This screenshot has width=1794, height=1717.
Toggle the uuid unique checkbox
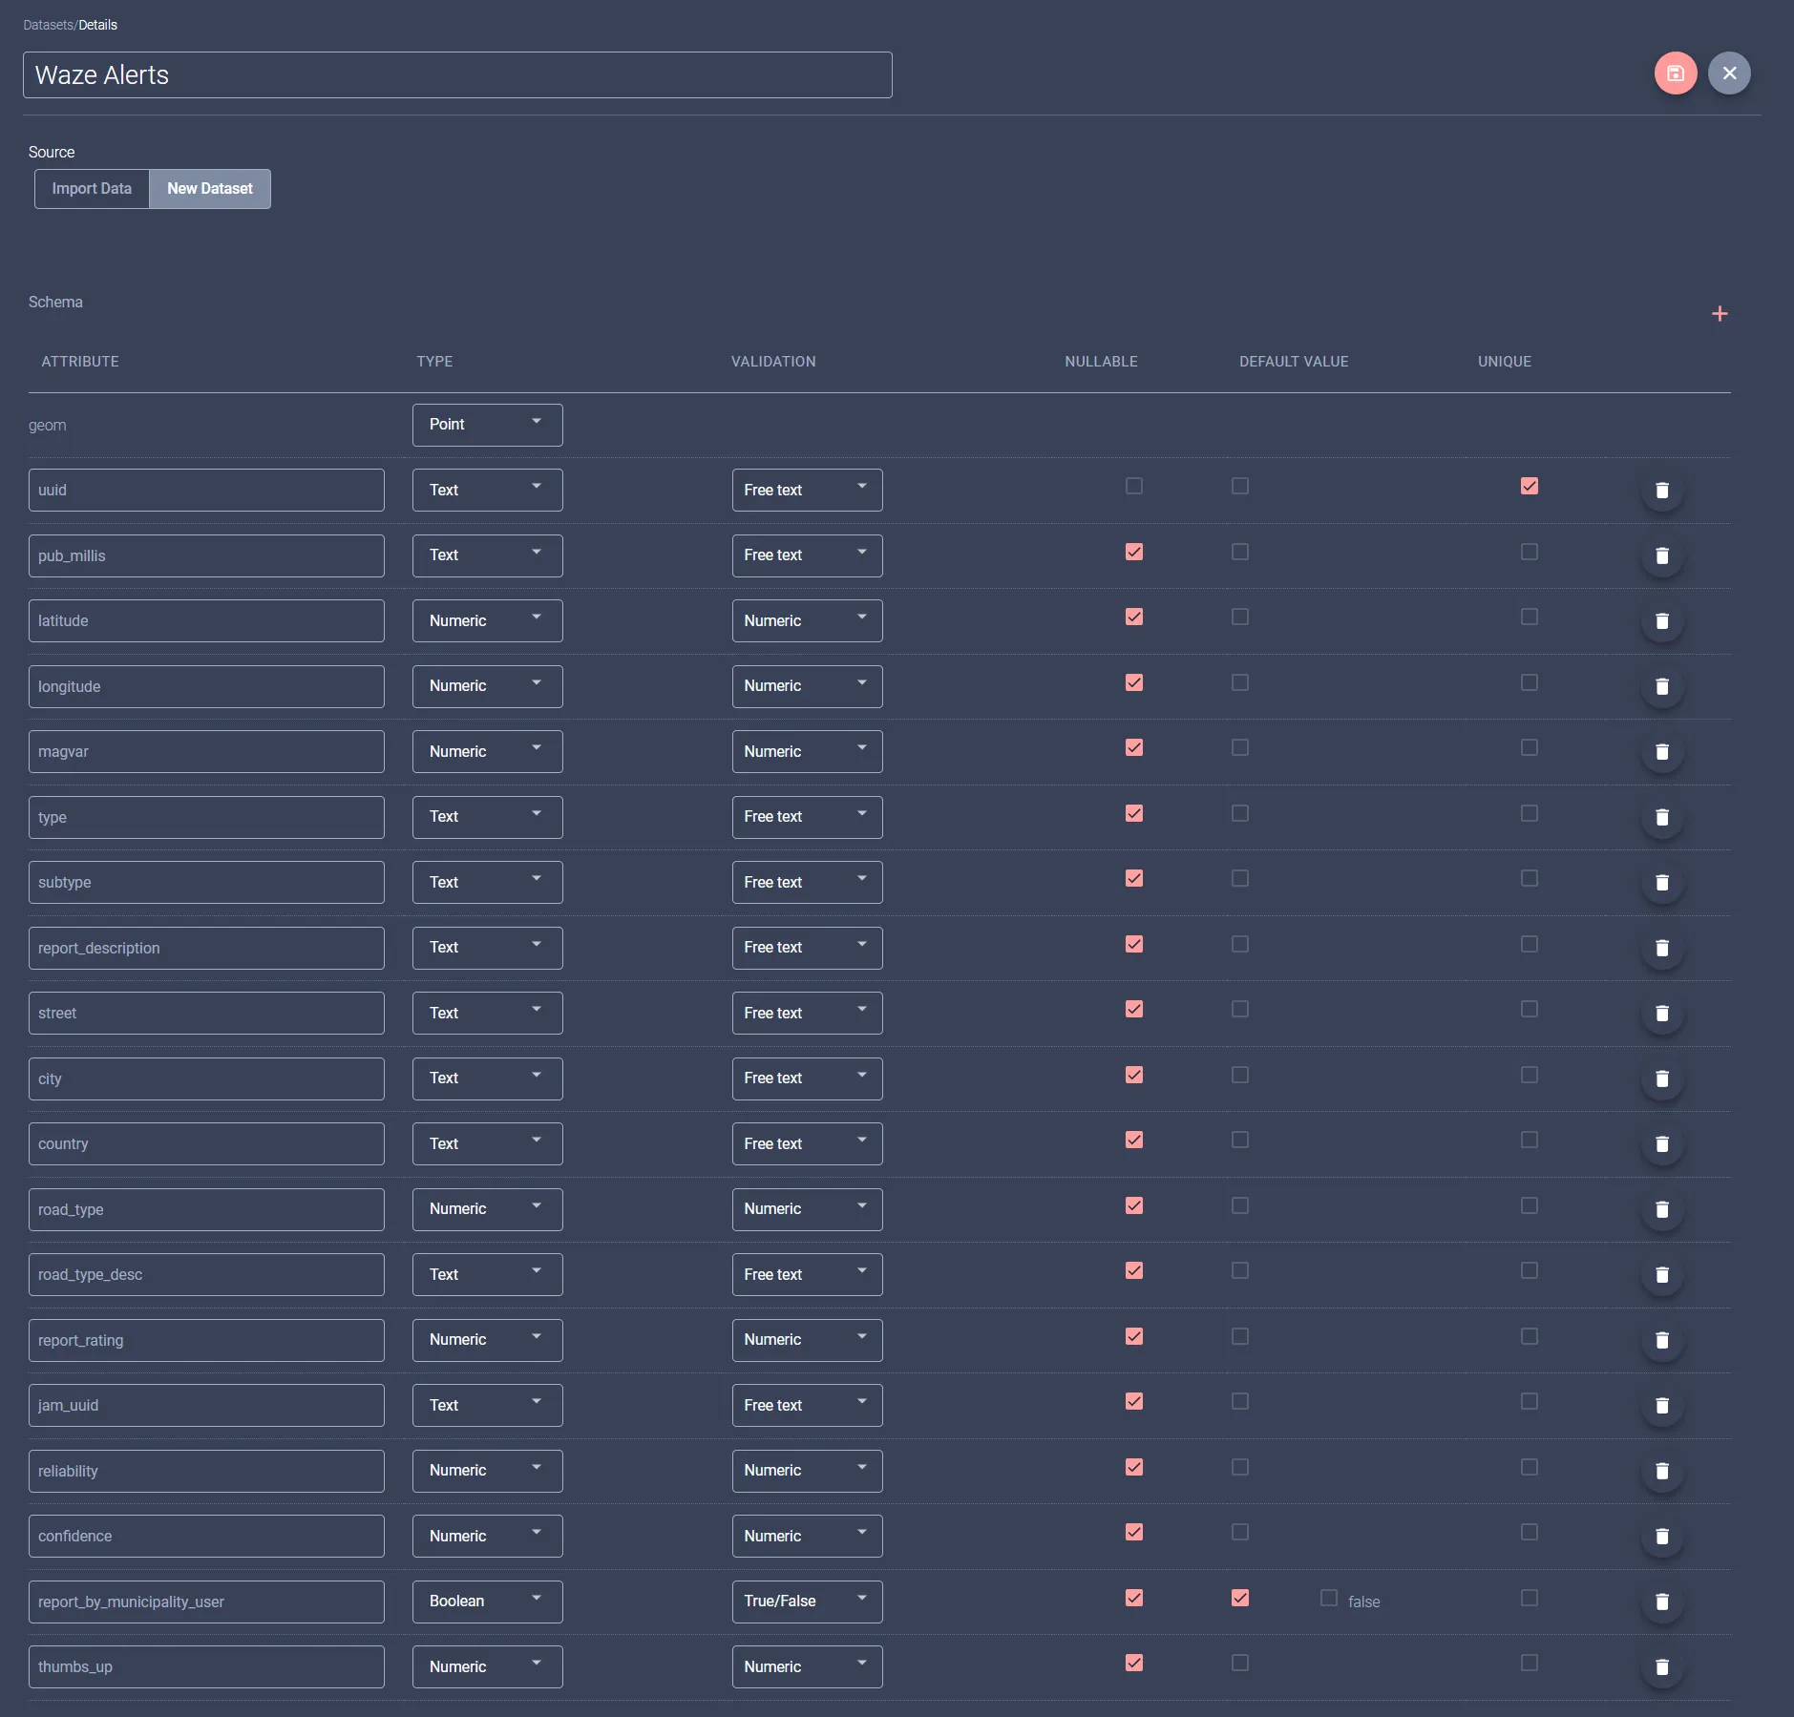point(1529,486)
